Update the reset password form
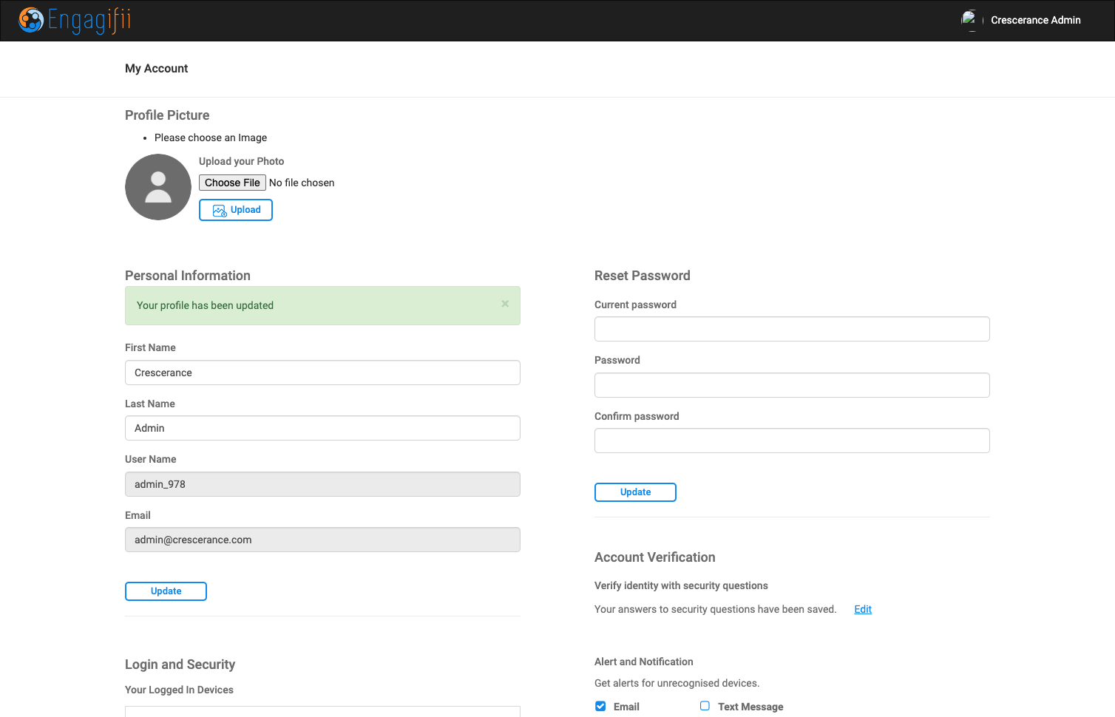 (x=635, y=492)
